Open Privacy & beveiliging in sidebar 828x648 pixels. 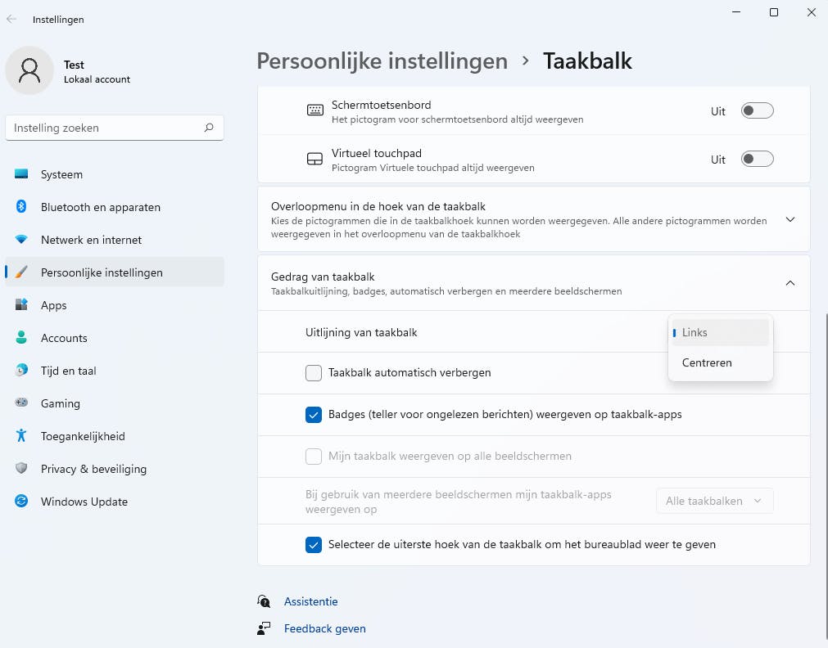[93, 469]
